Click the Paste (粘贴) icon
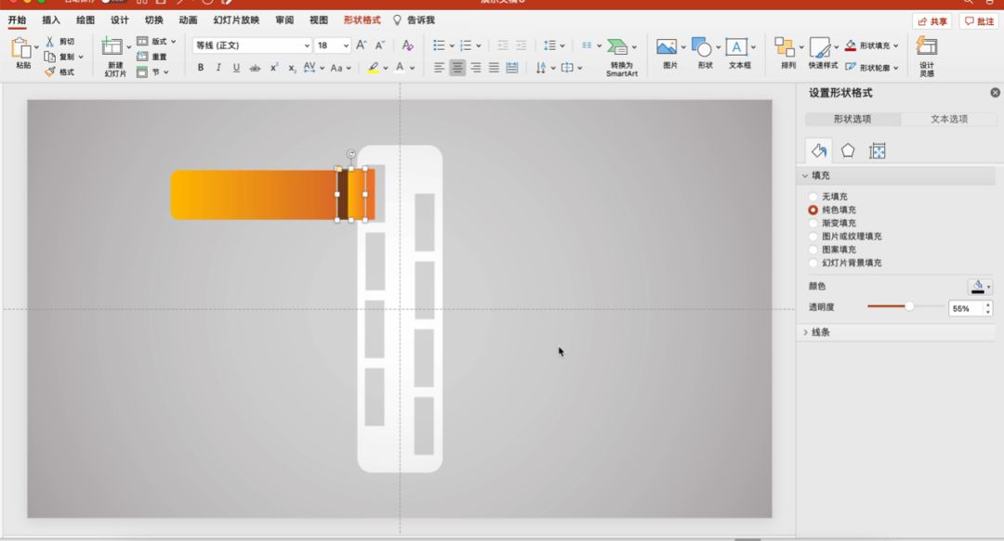Viewport: 1004px width, 541px height. point(21,48)
